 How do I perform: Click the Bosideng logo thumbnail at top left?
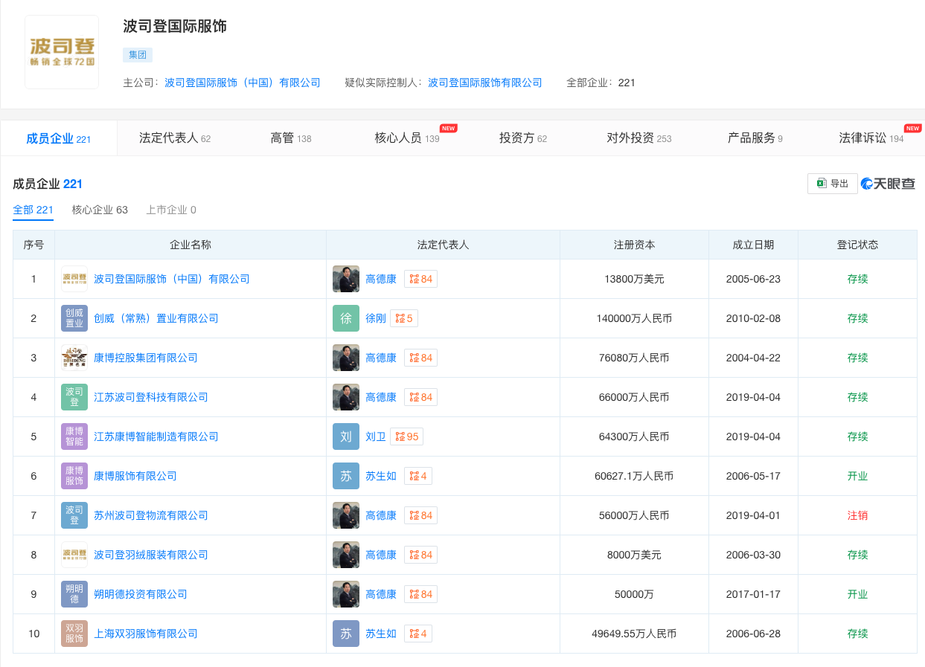62,51
